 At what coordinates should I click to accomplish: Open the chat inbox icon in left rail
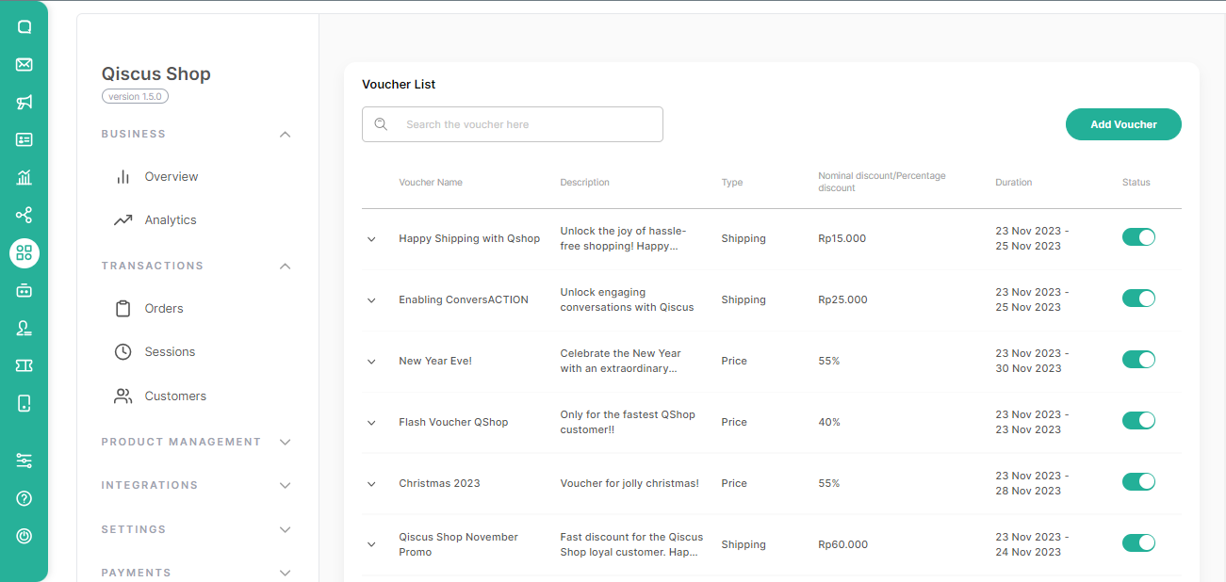[25, 27]
